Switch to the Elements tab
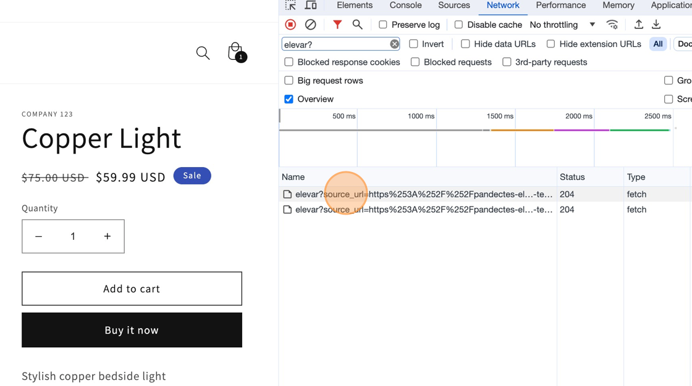Image resolution: width=692 pixels, height=386 pixels. [355, 6]
